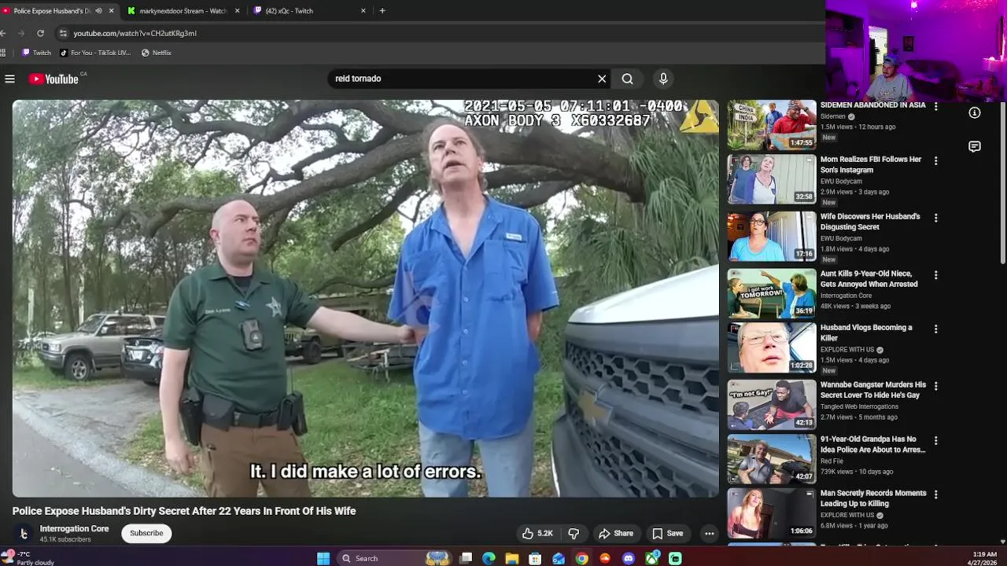Close the markynextdoor Stream tab
The width and height of the screenshot is (1007, 566).
click(237, 11)
